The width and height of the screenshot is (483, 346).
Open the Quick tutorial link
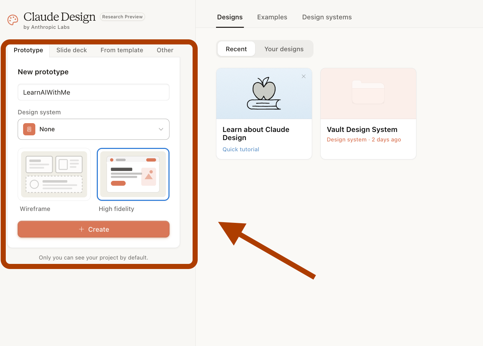tap(241, 149)
